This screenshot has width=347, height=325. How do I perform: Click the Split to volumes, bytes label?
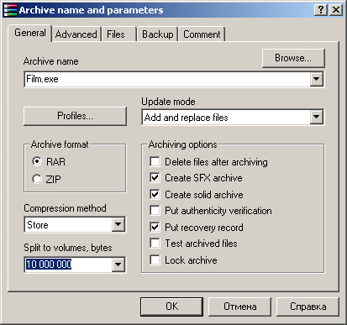[x=68, y=248]
